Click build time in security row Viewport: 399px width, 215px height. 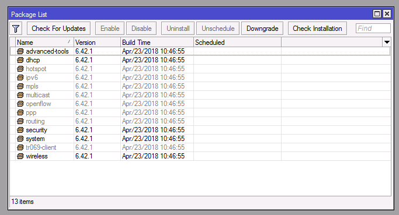153,130
